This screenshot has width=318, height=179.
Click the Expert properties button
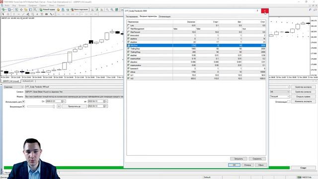pos(304,87)
